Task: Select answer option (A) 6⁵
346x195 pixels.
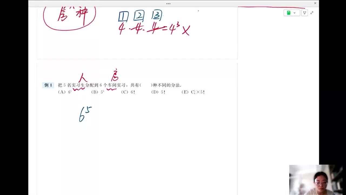Action: click(x=65, y=92)
